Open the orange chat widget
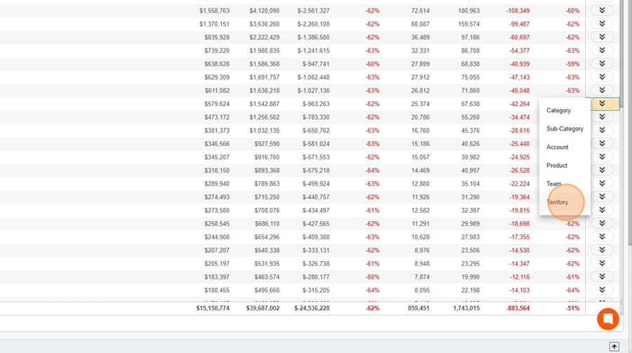632x353 pixels. pos(607,319)
